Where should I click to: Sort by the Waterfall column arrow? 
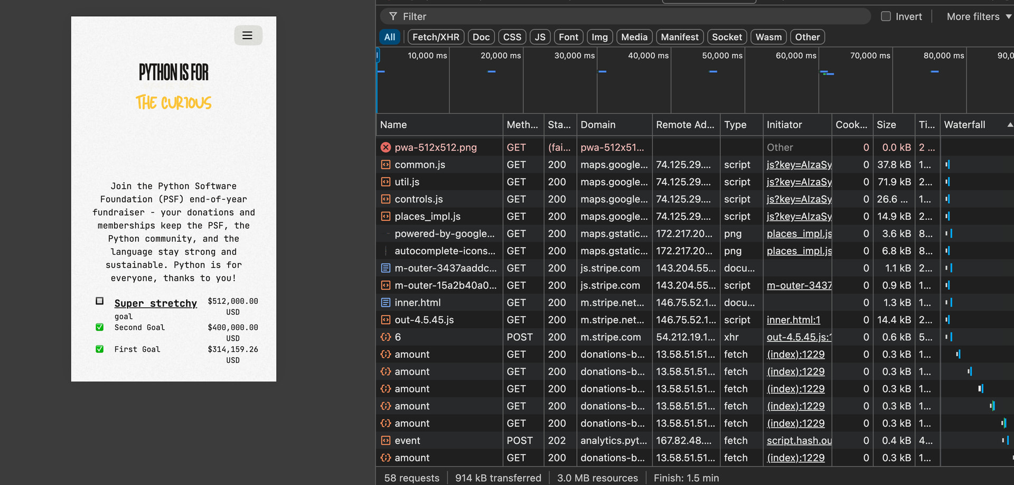pos(1009,125)
